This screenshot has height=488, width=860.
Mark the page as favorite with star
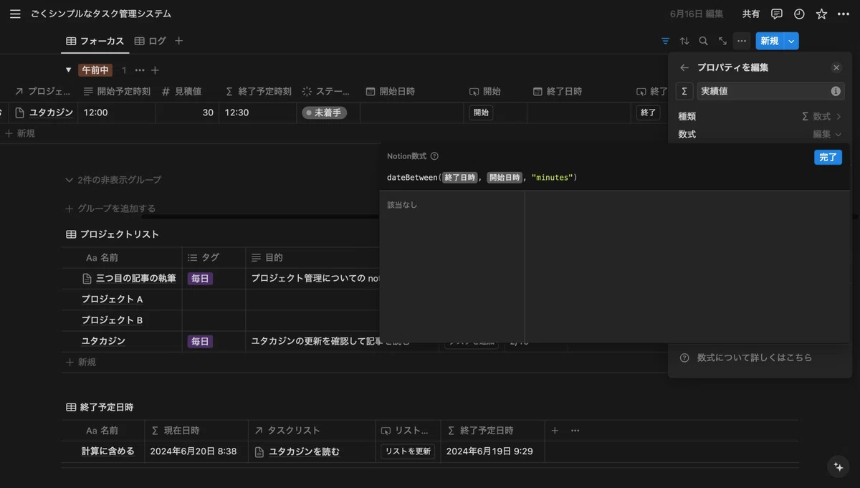821,14
